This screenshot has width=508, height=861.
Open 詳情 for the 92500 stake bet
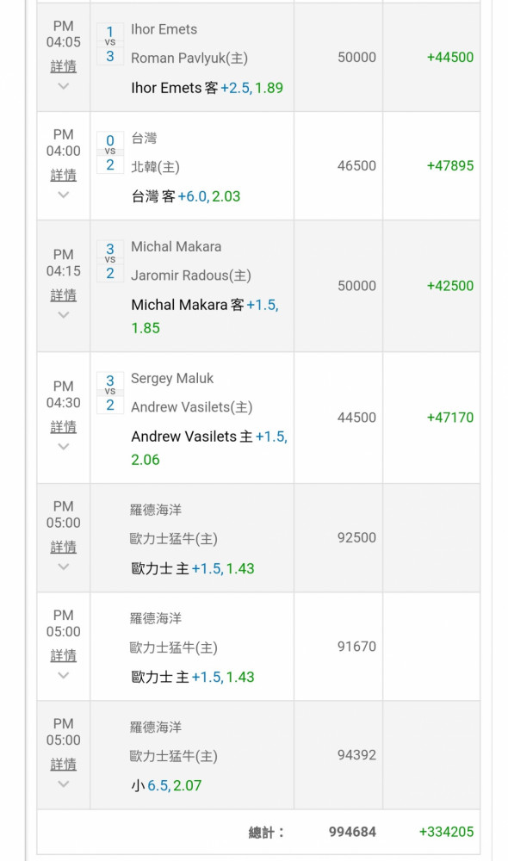[x=63, y=548]
